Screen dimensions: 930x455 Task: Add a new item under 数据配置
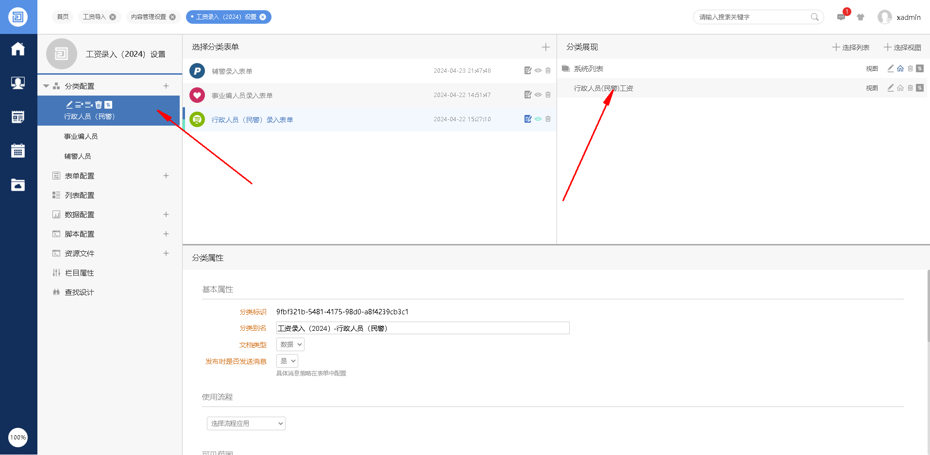point(166,214)
